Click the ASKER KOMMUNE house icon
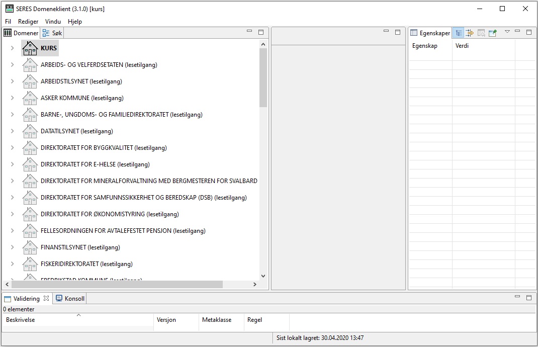The height and width of the screenshot is (347, 538). pyautogui.click(x=30, y=98)
